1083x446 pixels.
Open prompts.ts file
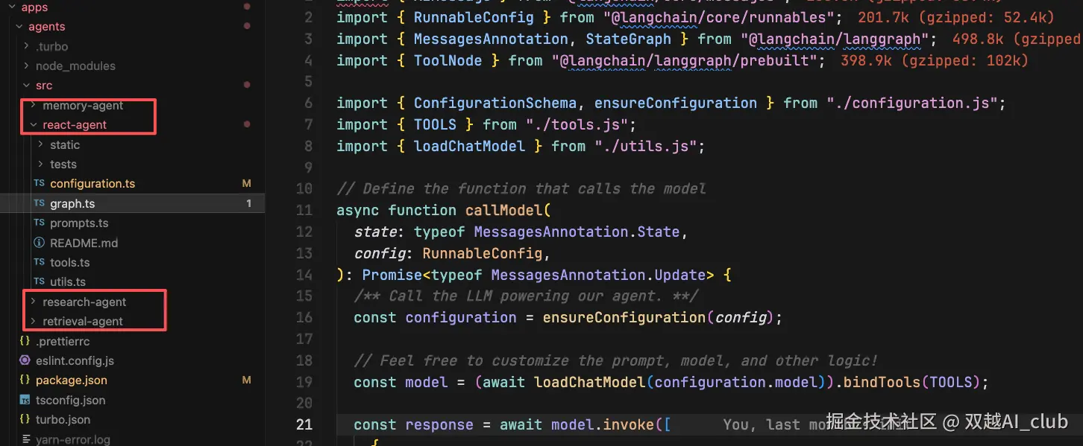(79, 223)
